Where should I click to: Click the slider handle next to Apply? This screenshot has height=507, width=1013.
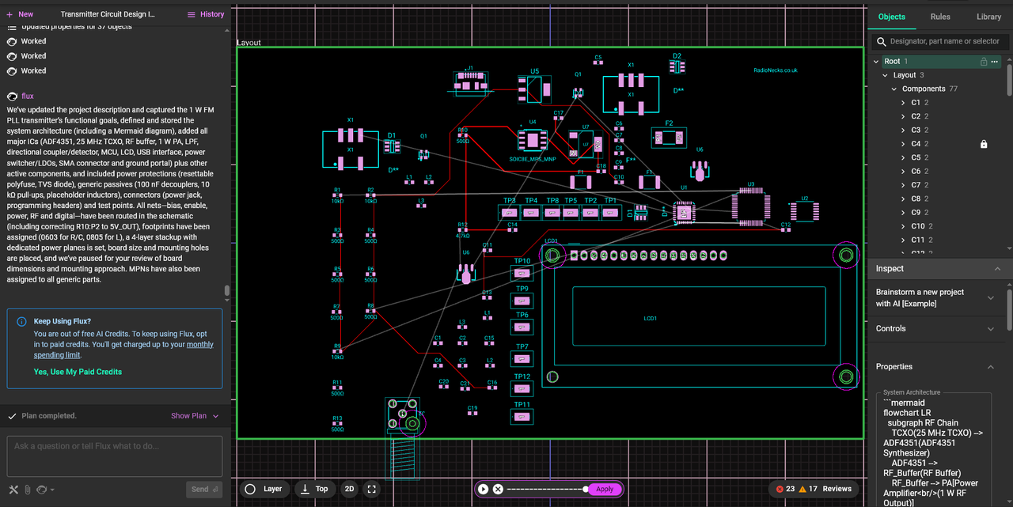(586, 489)
